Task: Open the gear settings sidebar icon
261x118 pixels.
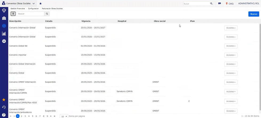Action: point(4,41)
